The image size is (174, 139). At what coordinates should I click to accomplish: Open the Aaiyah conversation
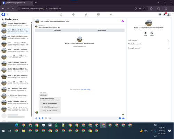click(15, 63)
